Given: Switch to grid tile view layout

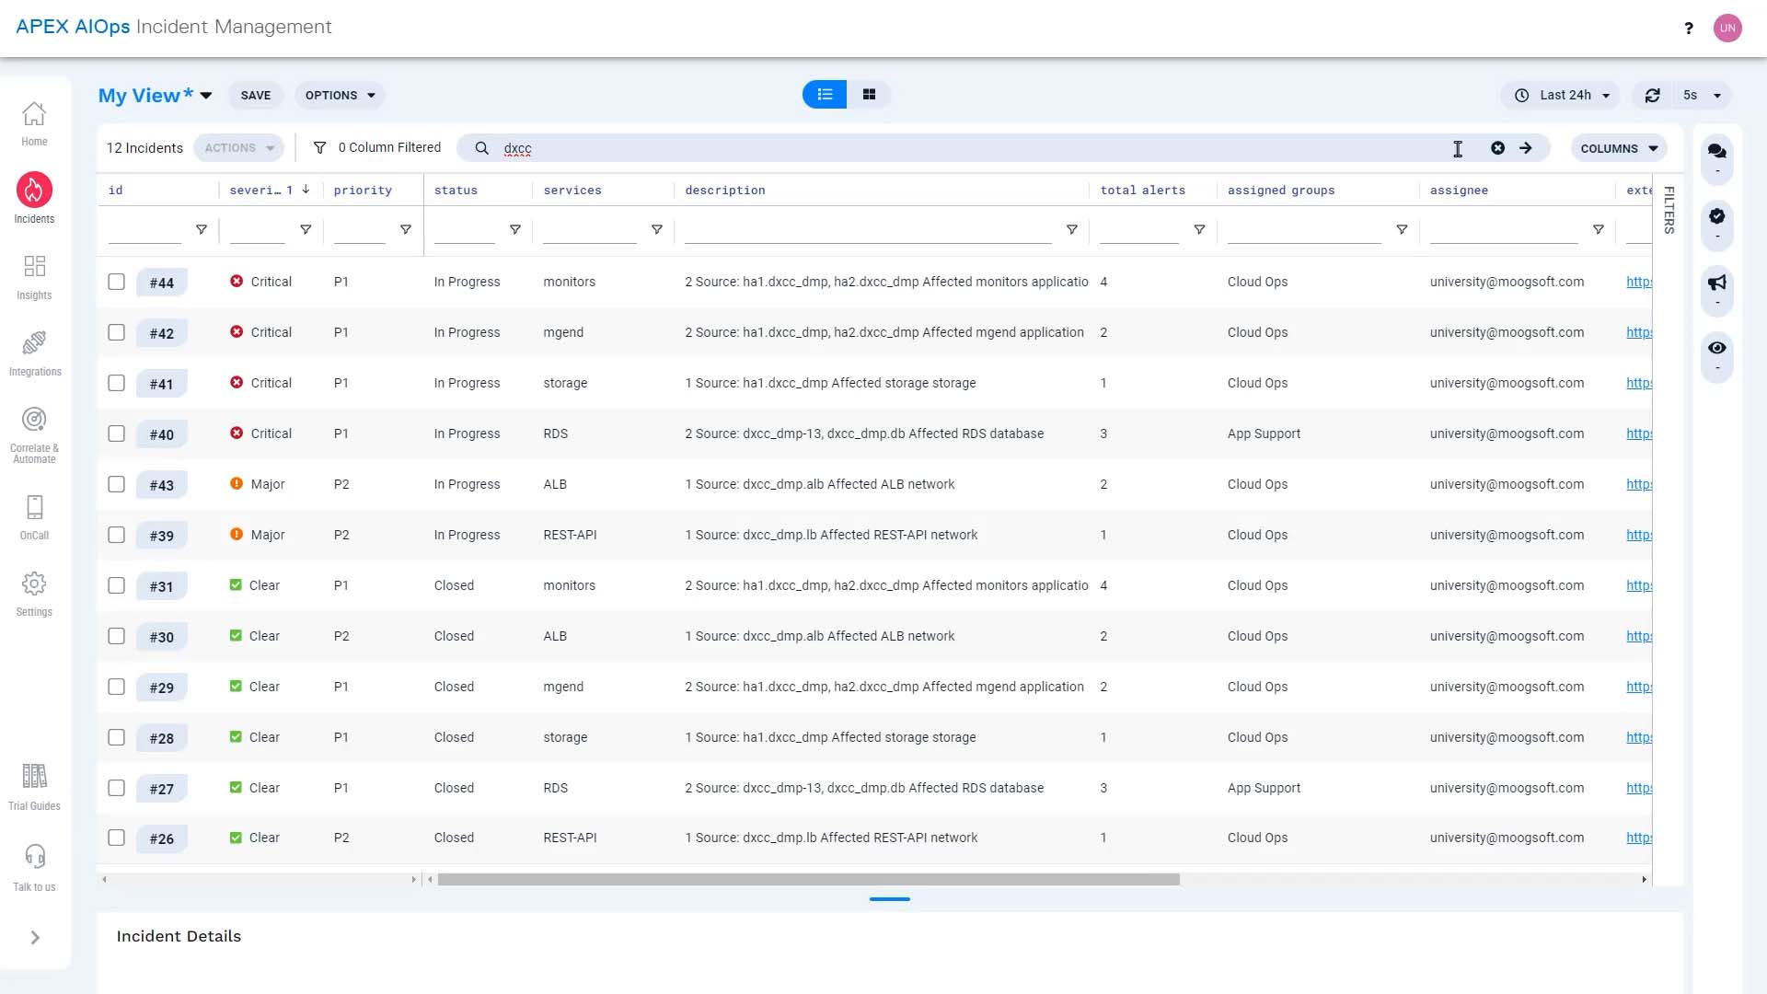Looking at the screenshot, I should coord(869,95).
